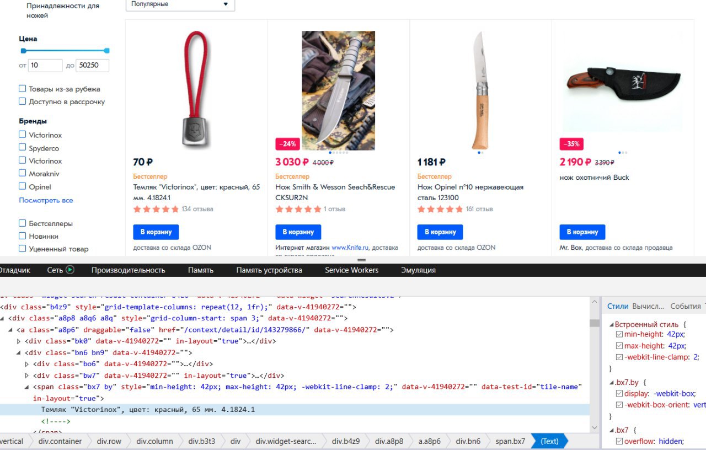Screen dimensions: 706x450
Task: Select span.bx7 in the breadcrumb bar
Action: click(510, 441)
